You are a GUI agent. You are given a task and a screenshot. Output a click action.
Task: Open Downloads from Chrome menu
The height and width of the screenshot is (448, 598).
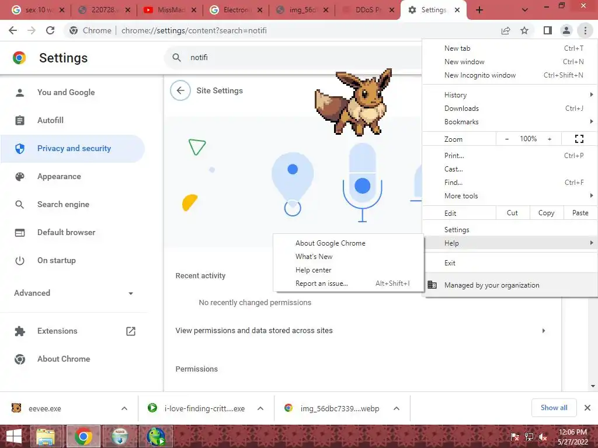[510, 108]
